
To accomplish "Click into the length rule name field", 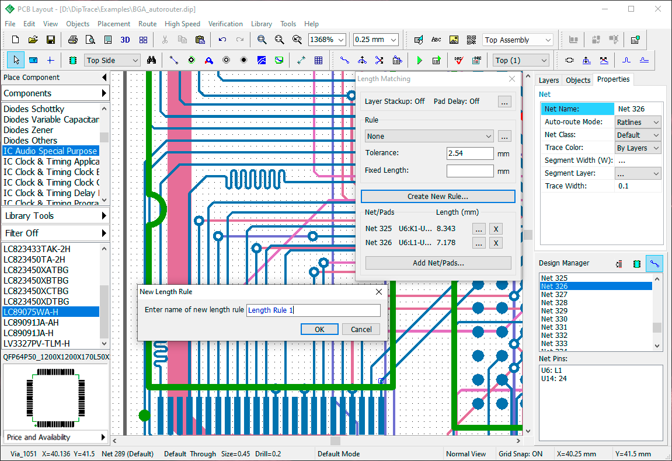I will [x=314, y=310].
